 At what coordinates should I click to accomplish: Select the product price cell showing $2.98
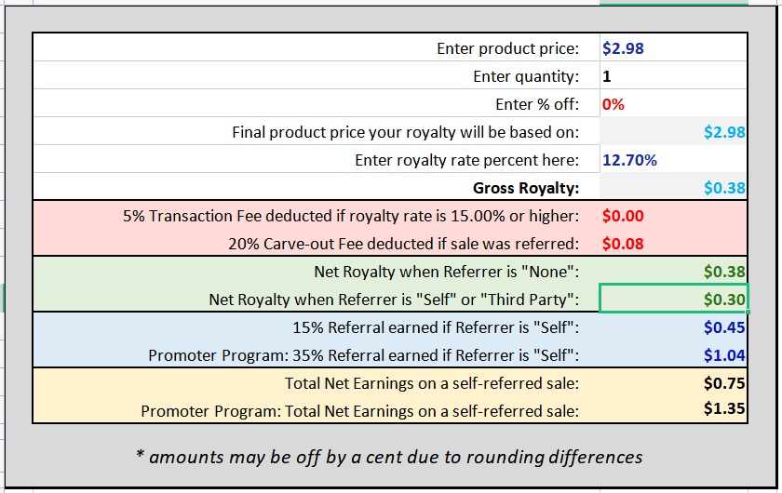(673, 47)
